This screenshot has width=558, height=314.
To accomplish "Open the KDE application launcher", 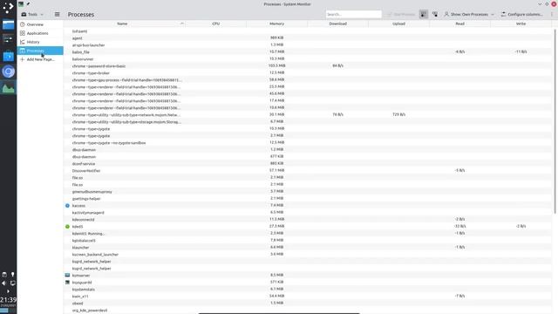I will [8, 8].
